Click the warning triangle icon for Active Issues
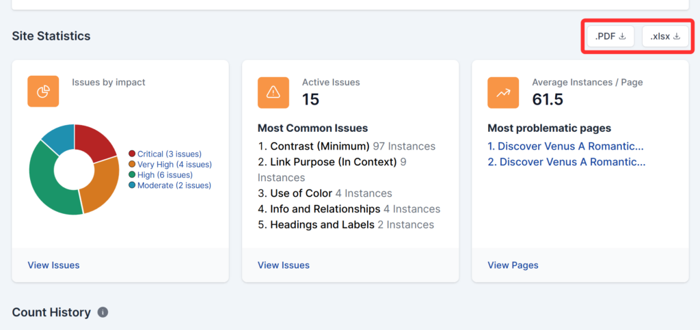700x330 pixels. (x=273, y=92)
